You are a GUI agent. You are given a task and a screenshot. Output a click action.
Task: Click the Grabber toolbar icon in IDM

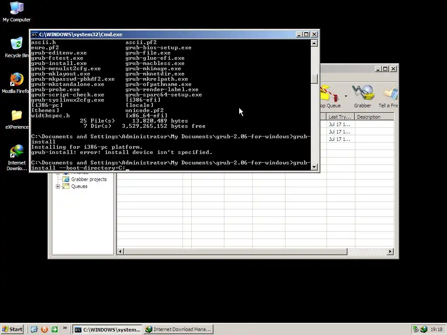(363, 96)
